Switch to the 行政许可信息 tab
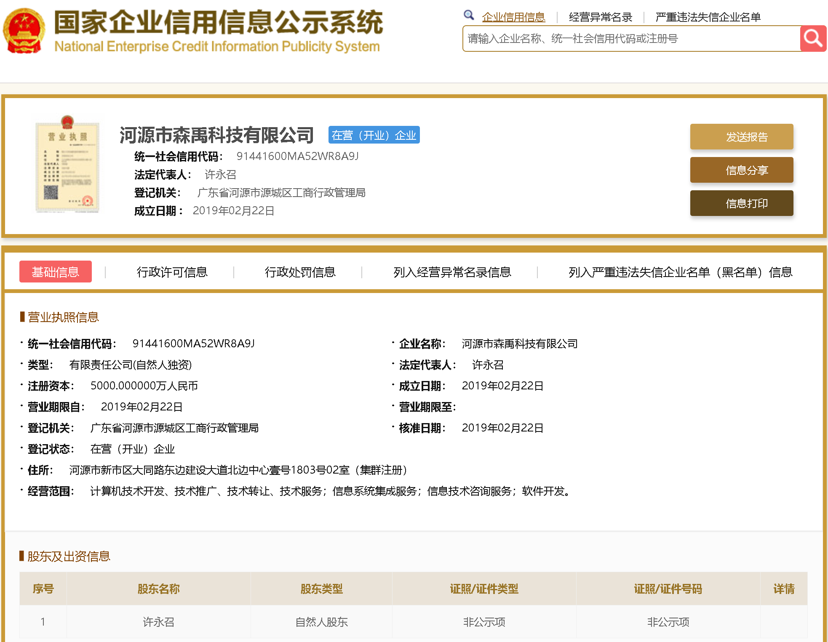The width and height of the screenshot is (828, 642). coord(172,272)
